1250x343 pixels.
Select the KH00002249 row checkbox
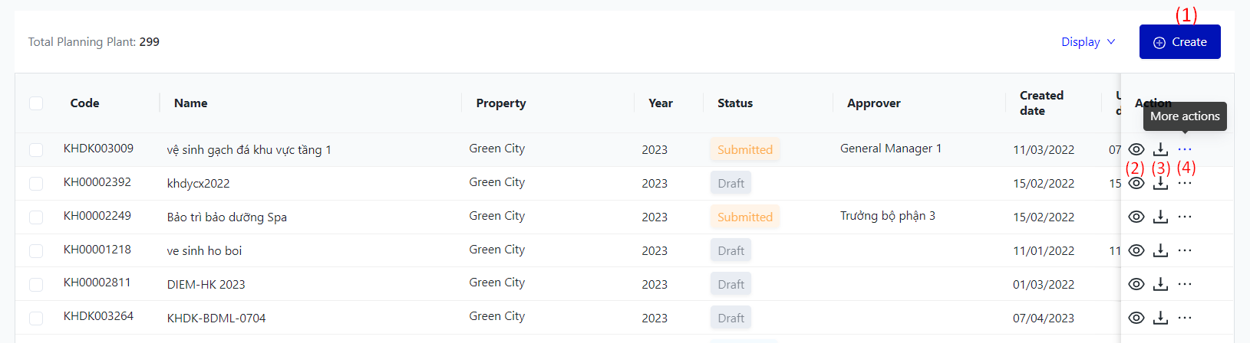pyautogui.click(x=36, y=217)
